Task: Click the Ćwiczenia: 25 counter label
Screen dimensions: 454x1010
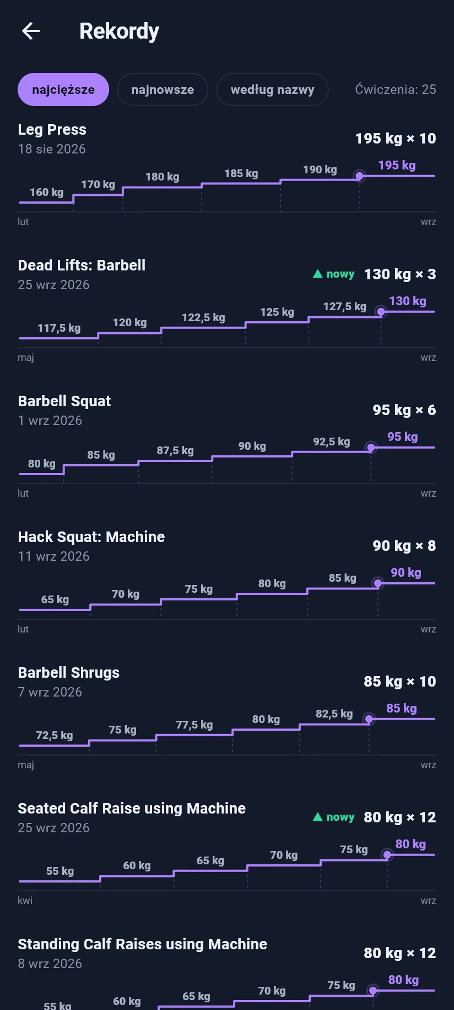Action: pyautogui.click(x=396, y=89)
